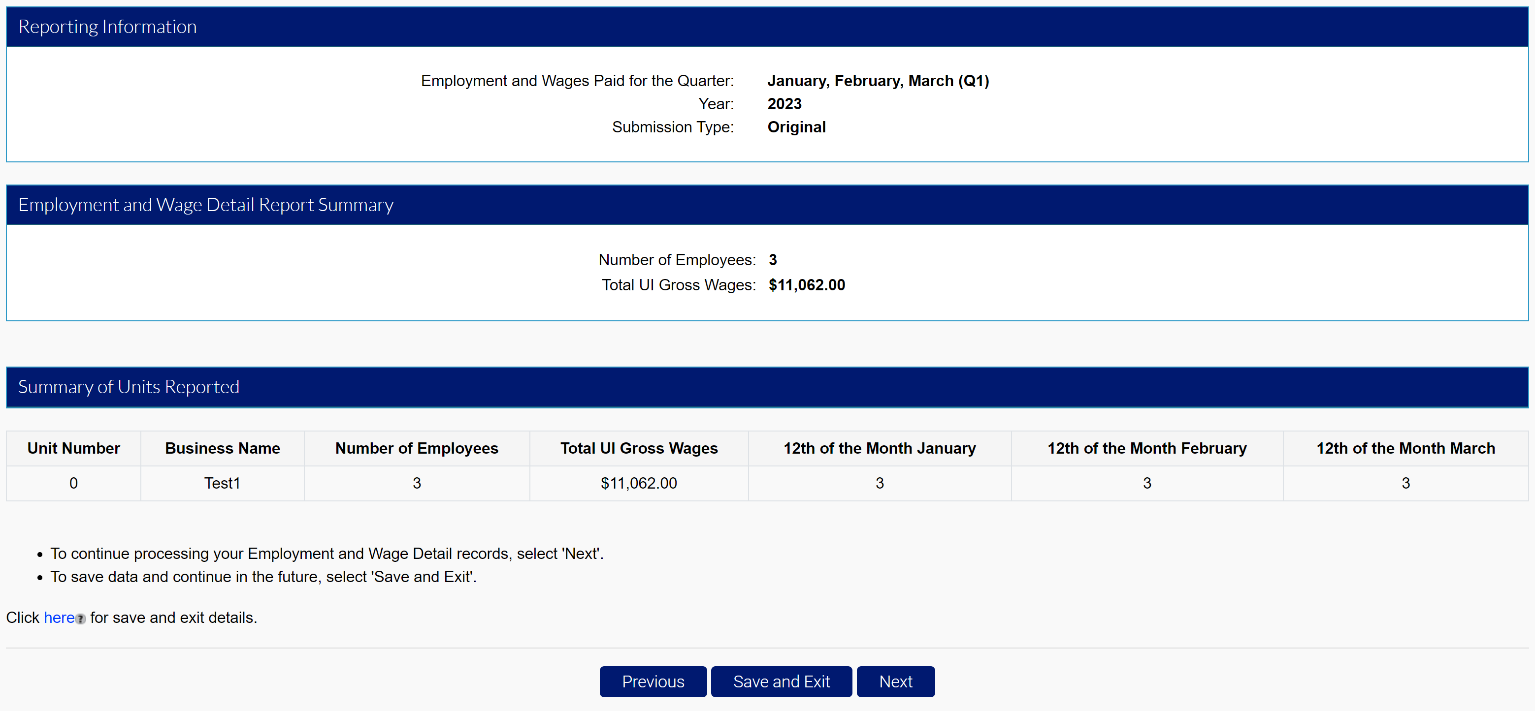Click the January, February, March (Q1) quarter value
1535x711 pixels.
point(878,80)
